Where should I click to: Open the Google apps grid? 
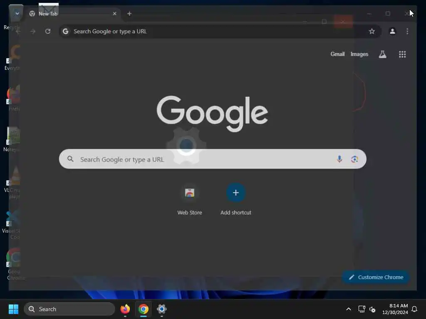pyautogui.click(x=402, y=54)
